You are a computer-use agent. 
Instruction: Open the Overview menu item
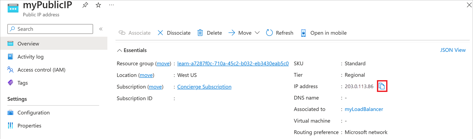point(53,44)
